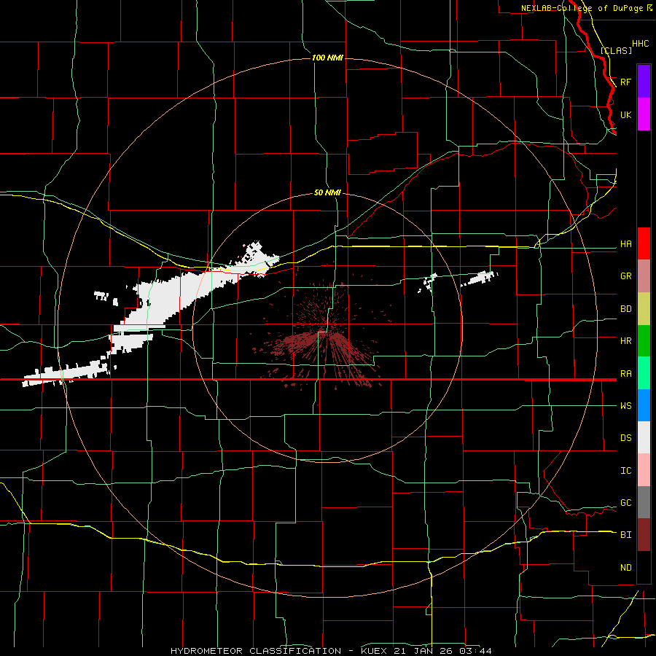Click the light pink IC legend swatch

(x=644, y=470)
